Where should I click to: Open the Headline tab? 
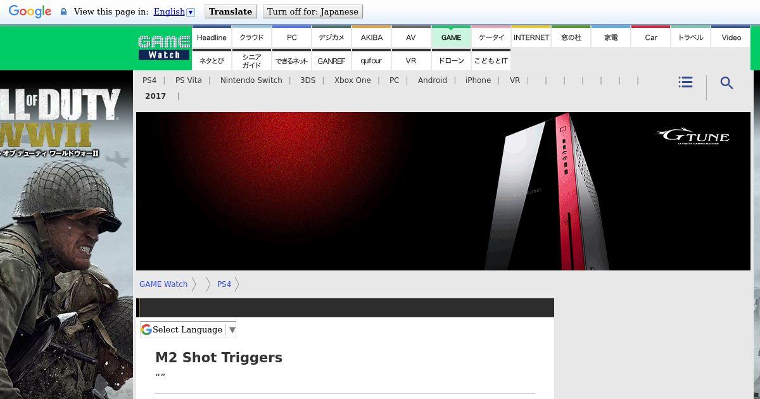tap(212, 37)
